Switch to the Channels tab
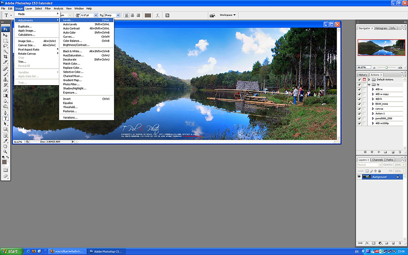 click(x=377, y=160)
